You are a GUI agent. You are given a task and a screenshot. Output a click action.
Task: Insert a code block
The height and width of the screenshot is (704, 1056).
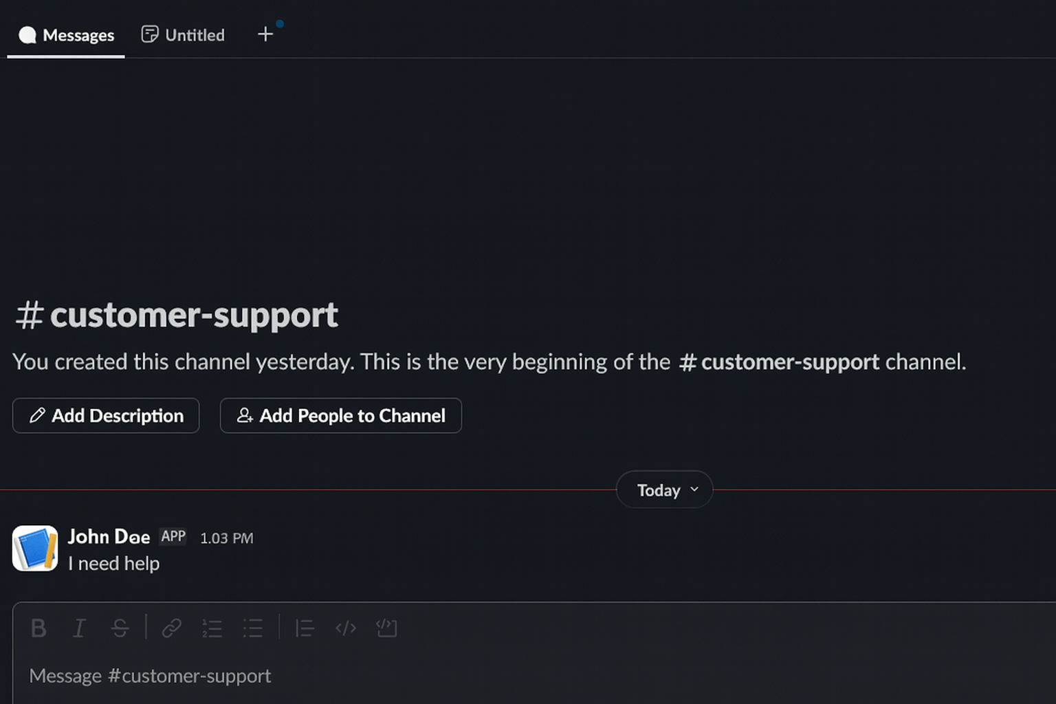coord(386,628)
